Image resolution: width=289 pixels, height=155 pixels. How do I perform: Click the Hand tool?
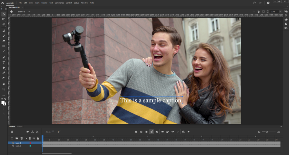4,84
